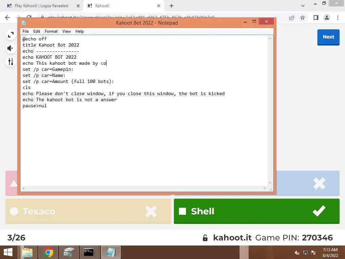The height and width of the screenshot is (259, 345).
Task: Click Notepad taskbar icon
Action: pos(111,252)
